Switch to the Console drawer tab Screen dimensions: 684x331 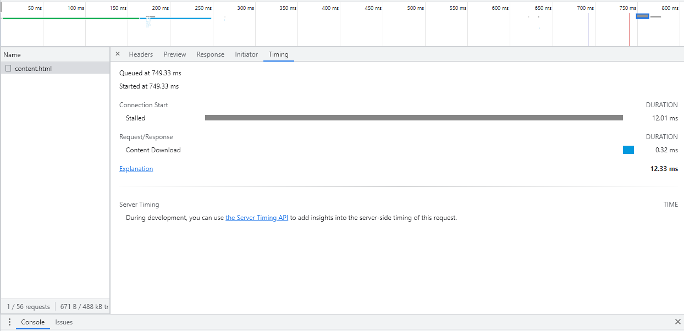pos(32,322)
